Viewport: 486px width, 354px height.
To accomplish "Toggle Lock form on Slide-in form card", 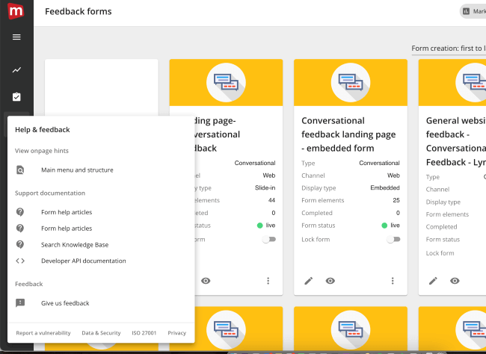I will tap(269, 240).
